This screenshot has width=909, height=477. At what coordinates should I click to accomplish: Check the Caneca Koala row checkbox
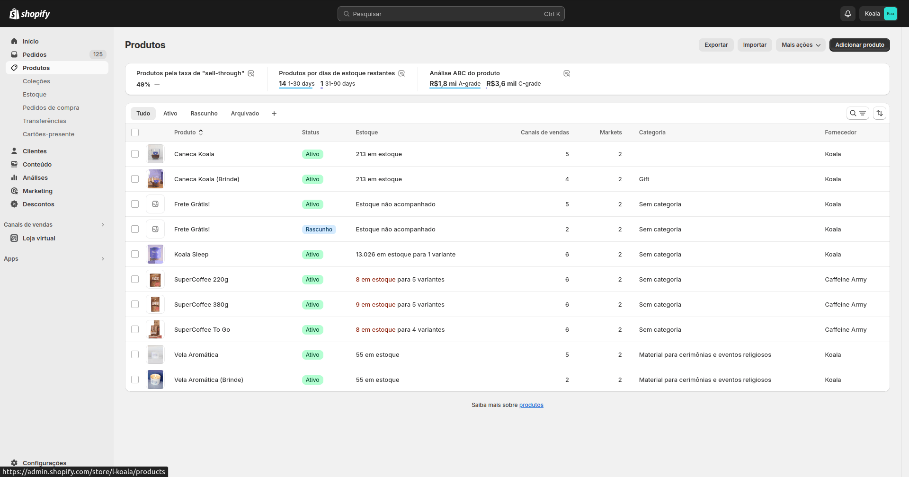[135, 154]
